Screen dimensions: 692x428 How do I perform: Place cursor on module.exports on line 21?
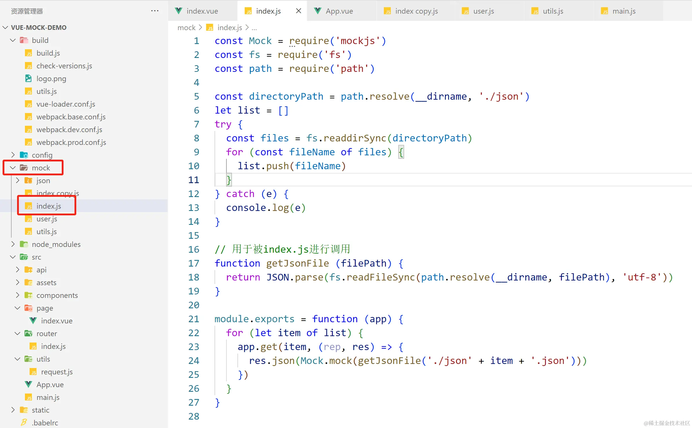pos(254,319)
